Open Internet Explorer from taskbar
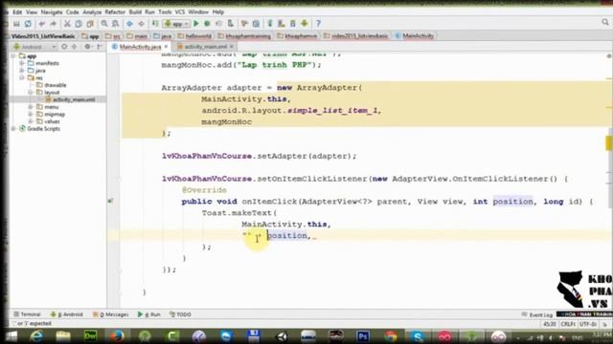Viewport: 613px width, 344px height. click(36, 336)
